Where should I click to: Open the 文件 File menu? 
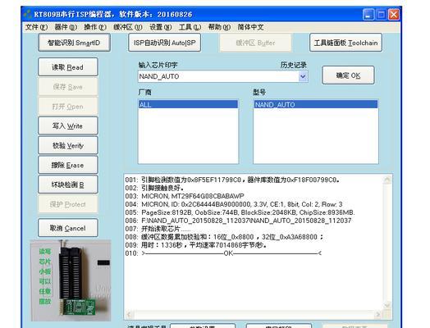tap(36, 27)
